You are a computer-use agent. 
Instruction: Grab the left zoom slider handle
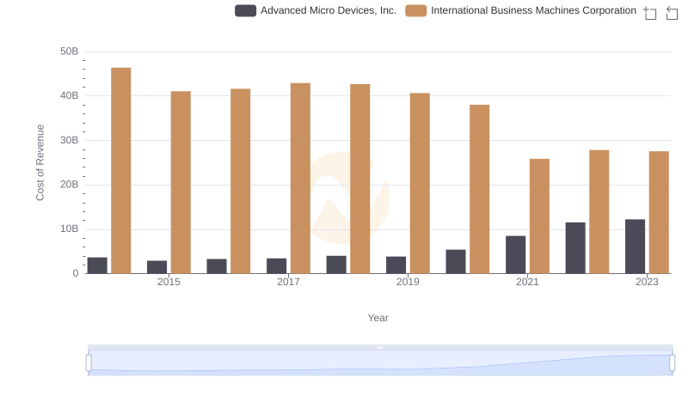pyautogui.click(x=89, y=363)
